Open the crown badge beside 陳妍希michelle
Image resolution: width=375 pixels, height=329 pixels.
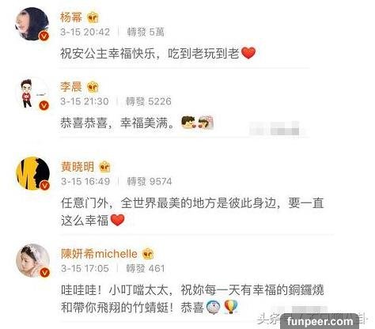coord(148,254)
